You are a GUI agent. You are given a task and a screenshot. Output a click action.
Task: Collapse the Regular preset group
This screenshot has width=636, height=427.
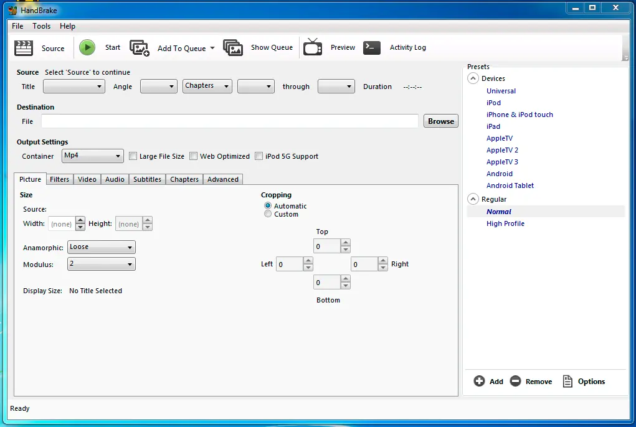(473, 199)
